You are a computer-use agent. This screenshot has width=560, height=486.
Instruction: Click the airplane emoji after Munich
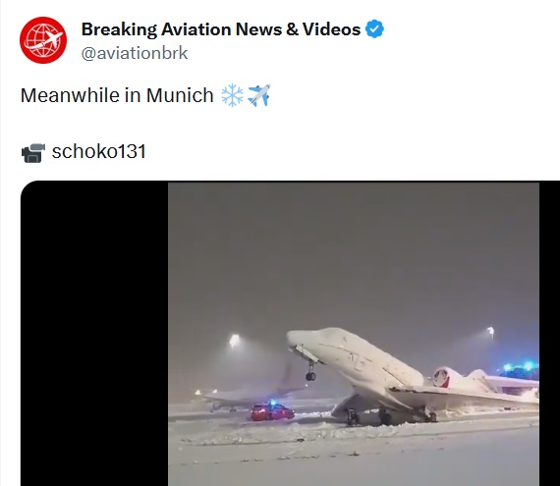pos(259,95)
